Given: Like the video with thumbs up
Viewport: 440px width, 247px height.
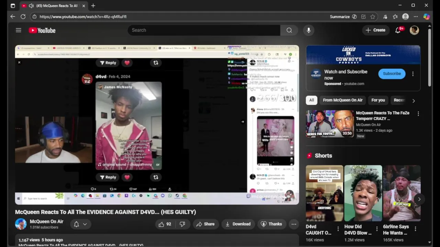Looking at the screenshot, I should click(x=165, y=224).
